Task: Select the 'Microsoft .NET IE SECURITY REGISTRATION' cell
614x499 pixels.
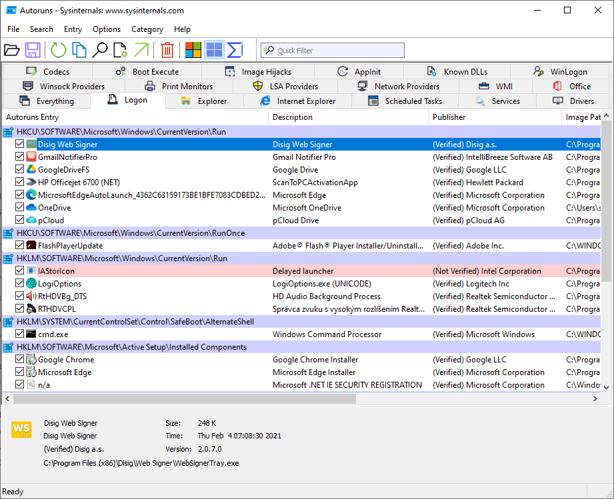Action: (x=347, y=384)
